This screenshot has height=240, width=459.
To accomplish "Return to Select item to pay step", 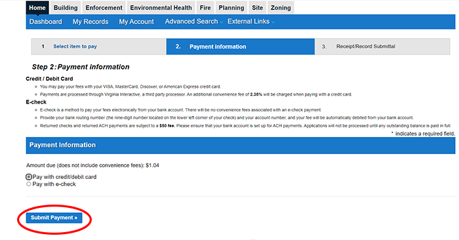I will click(75, 47).
